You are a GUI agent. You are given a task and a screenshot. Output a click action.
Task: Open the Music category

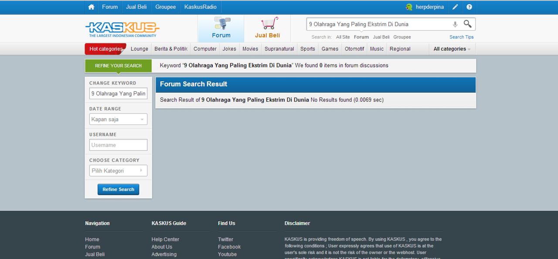click(x=377, y=49)
